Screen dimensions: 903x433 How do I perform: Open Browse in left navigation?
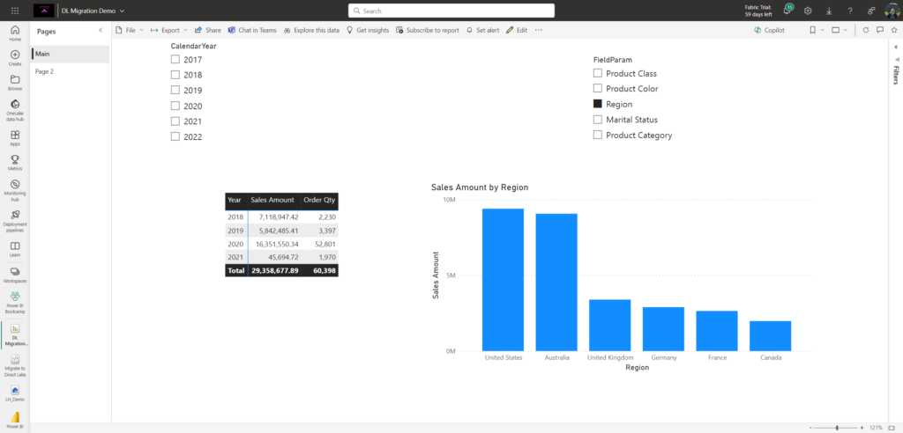(x=15, y=83)
